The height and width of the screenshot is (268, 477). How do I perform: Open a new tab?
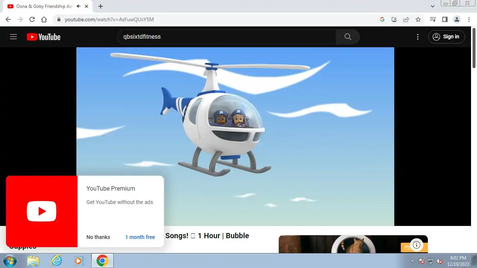pyautogui.click(x=101, y=6)
